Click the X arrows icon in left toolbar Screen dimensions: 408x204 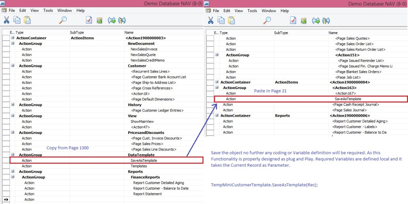112,21
